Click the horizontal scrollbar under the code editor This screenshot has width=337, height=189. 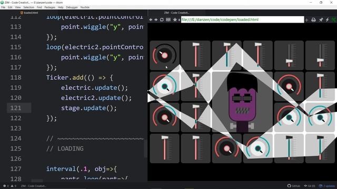[37, 181]
